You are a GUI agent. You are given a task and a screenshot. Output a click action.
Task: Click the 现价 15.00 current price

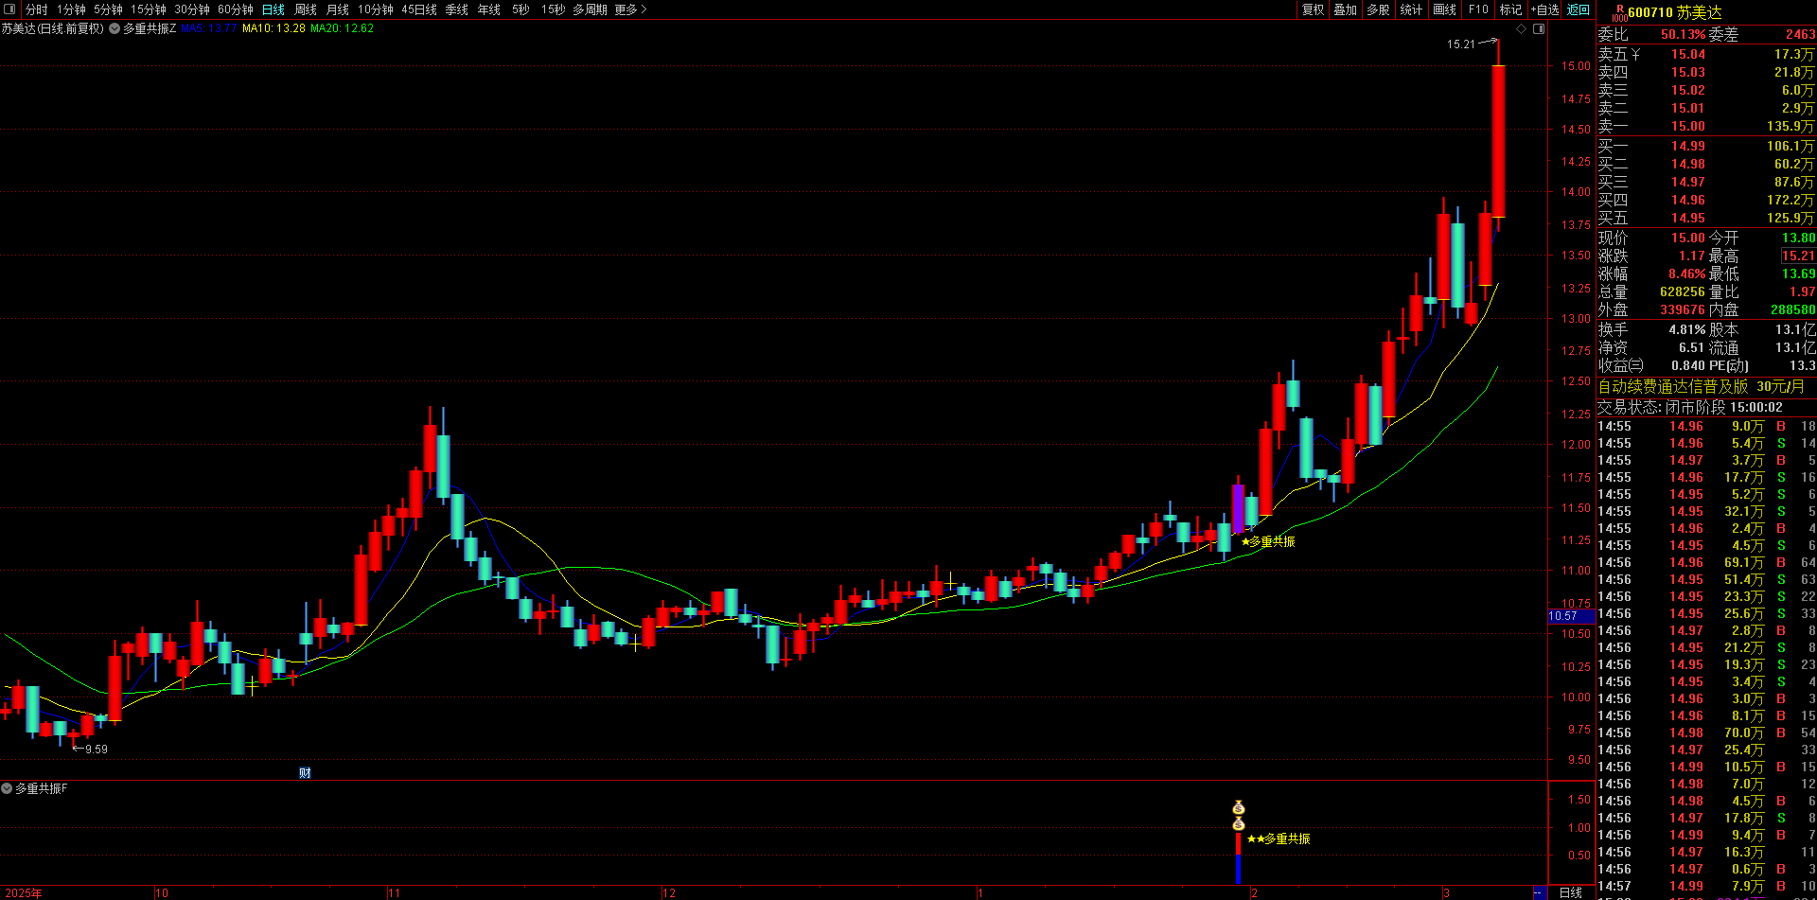1687,238
